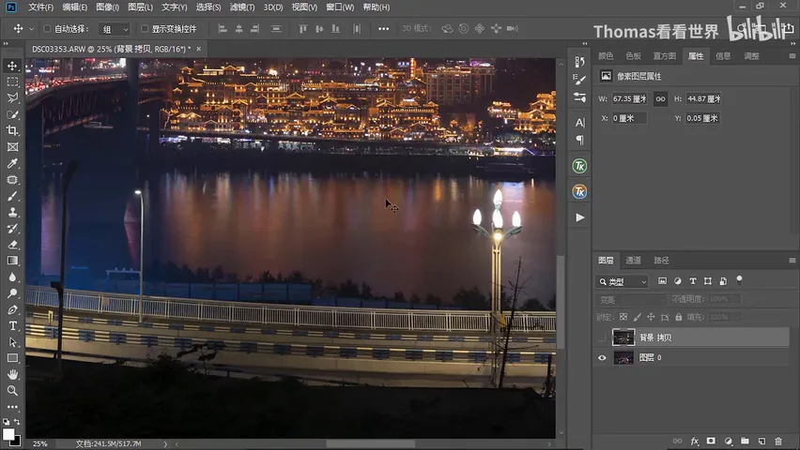Switch to the 通道 tab
Screen dimensions: 800x450
(x=633, y=261)
